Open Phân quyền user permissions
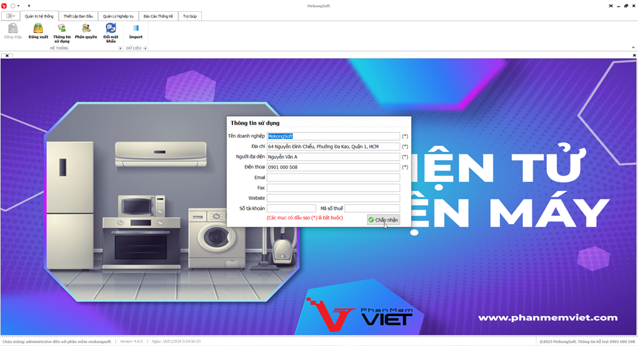 pyautogui.click(x=86, y=31)
